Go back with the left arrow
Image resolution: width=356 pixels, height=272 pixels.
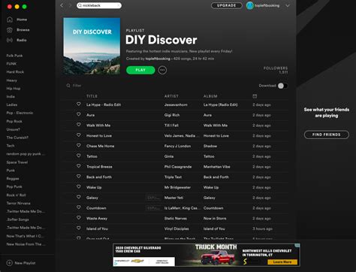(x=62, y=5)
